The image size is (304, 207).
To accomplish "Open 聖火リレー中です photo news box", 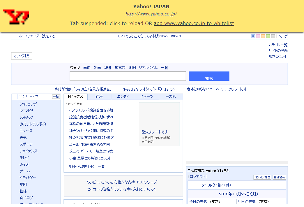I will point(159,124).
